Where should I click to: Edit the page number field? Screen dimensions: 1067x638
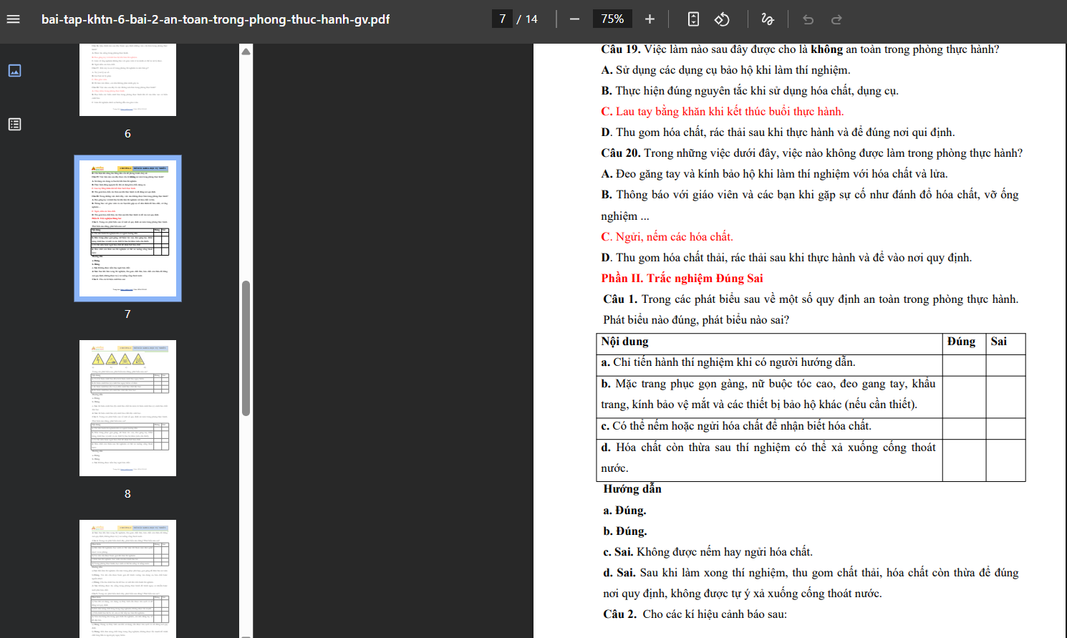502,19
